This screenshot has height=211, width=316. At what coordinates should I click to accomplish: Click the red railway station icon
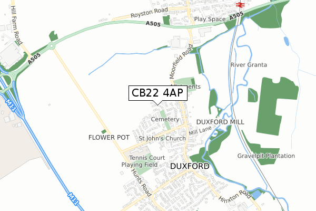point(240,4)
